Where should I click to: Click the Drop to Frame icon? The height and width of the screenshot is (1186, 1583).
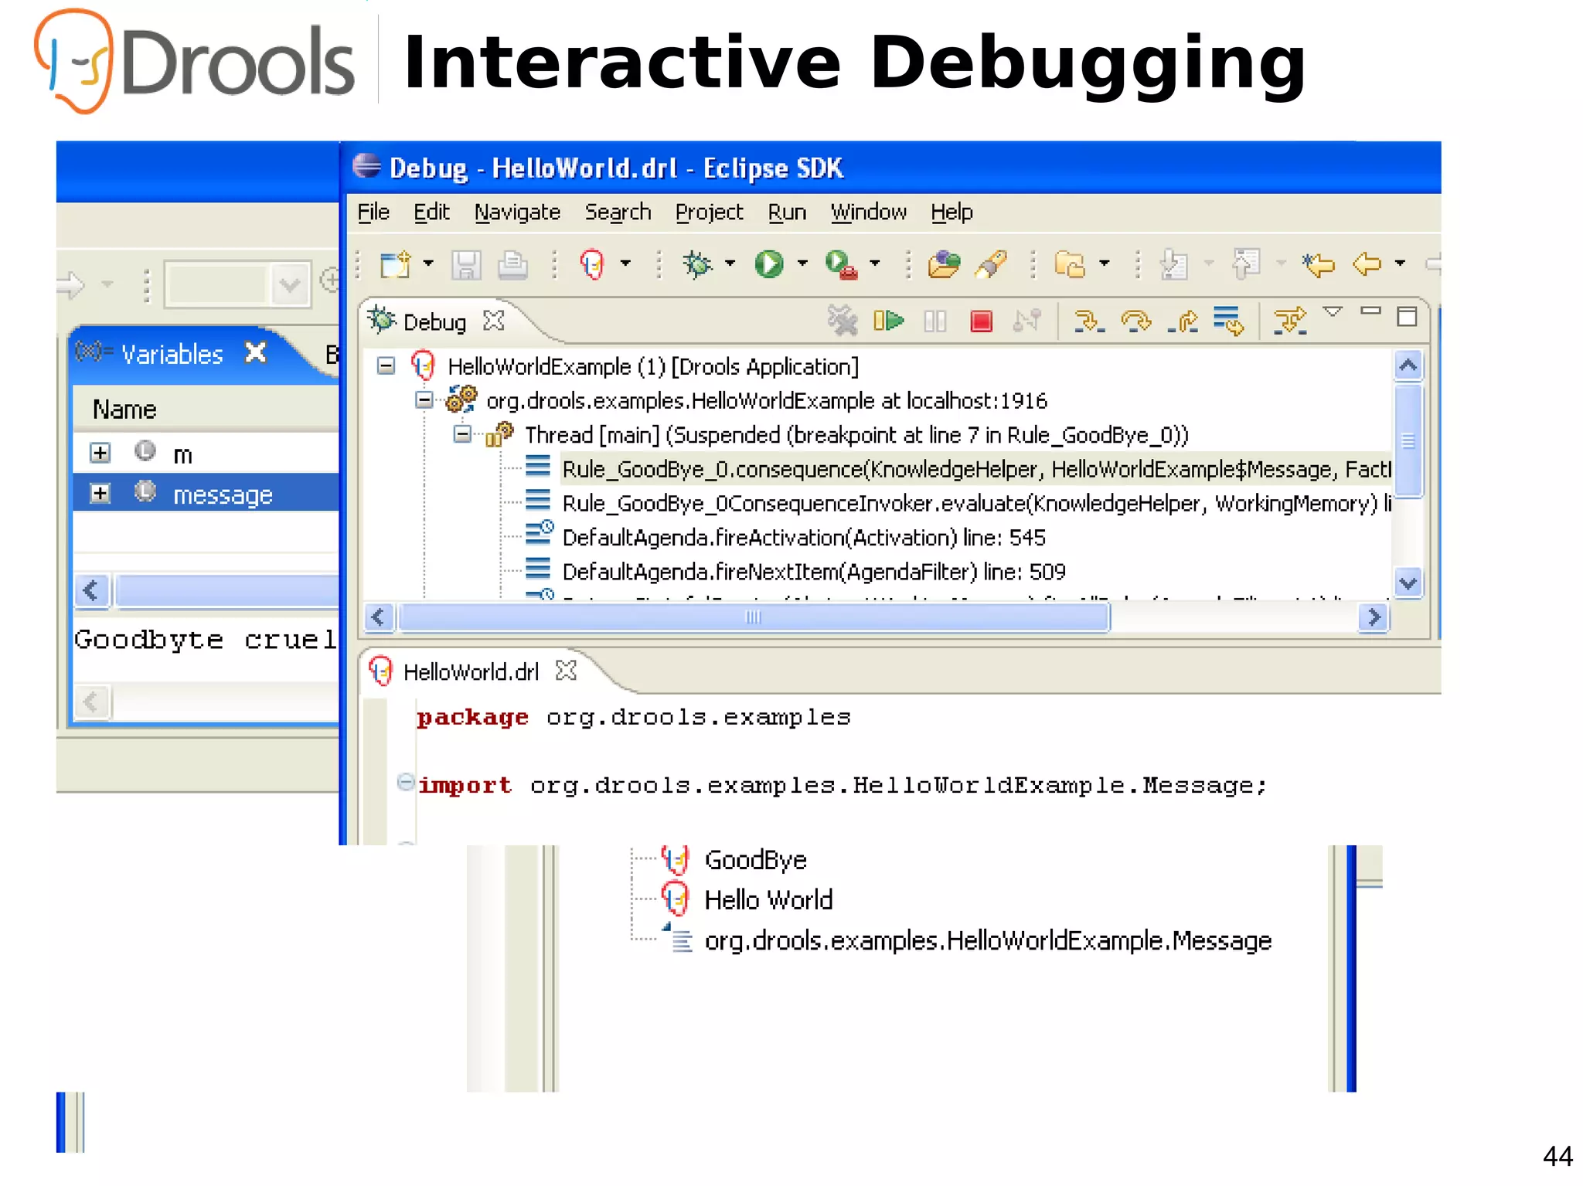(1228, 321)
